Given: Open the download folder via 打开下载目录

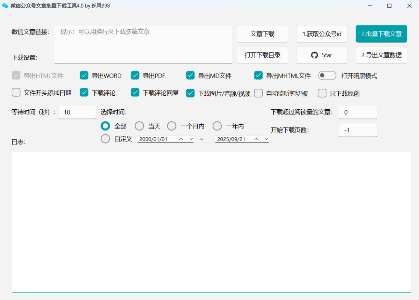Looking at the screenshot, I should (x=262, y=55).
